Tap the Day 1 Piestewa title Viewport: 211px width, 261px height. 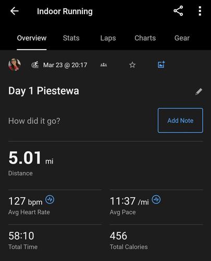44,91
